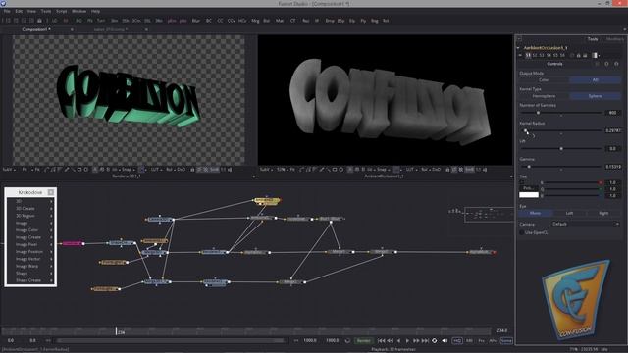The width and height of the screenshot is (628, 353).
Task: Click the Gamma slider handle
Action: pyautogui.click(x=529, y=167)
